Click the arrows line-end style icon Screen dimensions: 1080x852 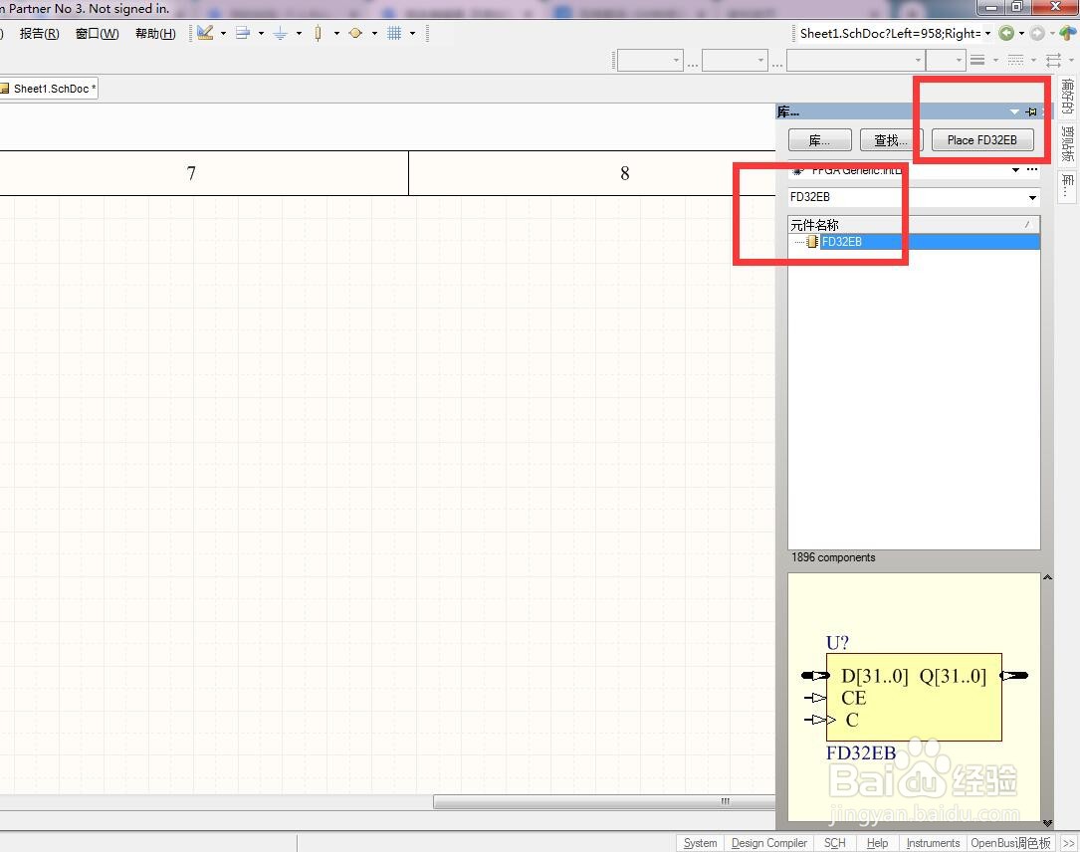pyautogui.click(x=1053, y=61)
